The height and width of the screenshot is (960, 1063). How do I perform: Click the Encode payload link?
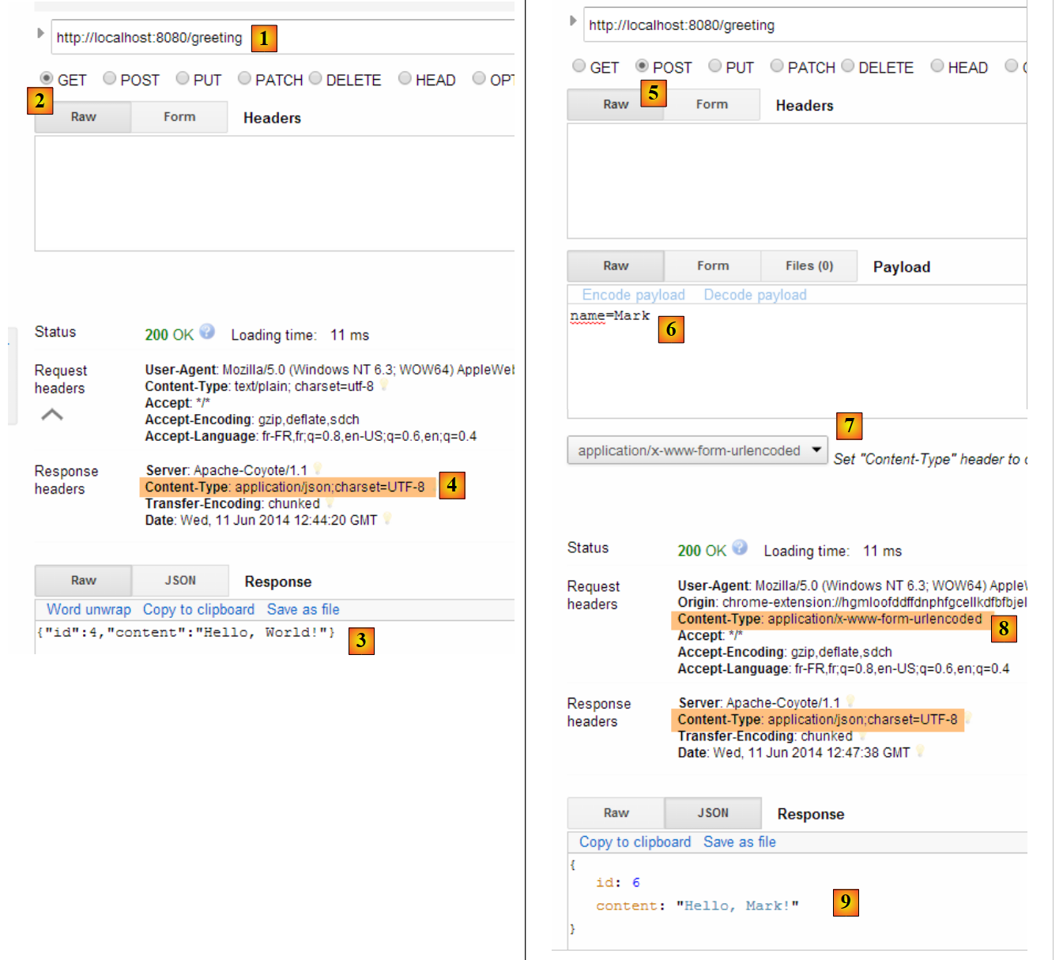633,295
